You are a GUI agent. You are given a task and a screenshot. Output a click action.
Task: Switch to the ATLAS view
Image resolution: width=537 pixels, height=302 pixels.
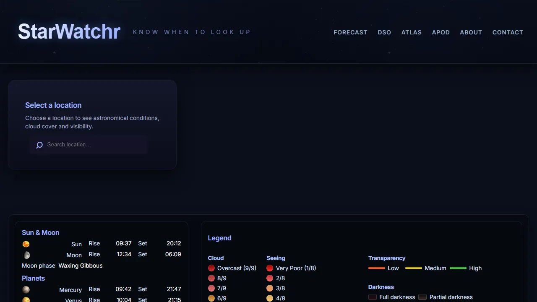(411, 32)
